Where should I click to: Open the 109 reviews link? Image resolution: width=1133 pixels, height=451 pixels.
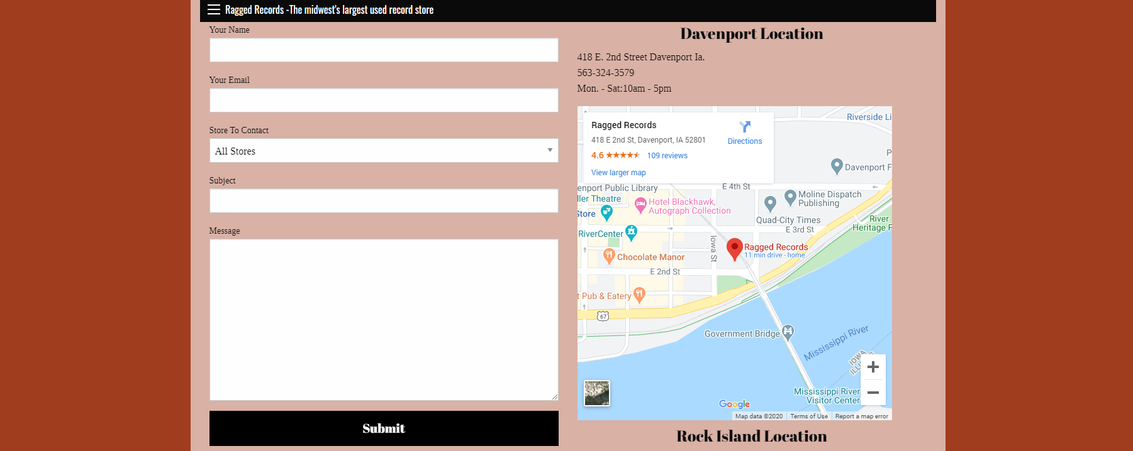pos(667,156)
